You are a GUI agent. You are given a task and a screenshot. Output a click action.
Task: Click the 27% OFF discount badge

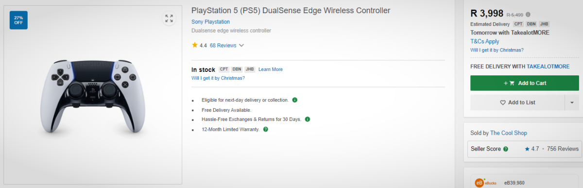[18, 20]
